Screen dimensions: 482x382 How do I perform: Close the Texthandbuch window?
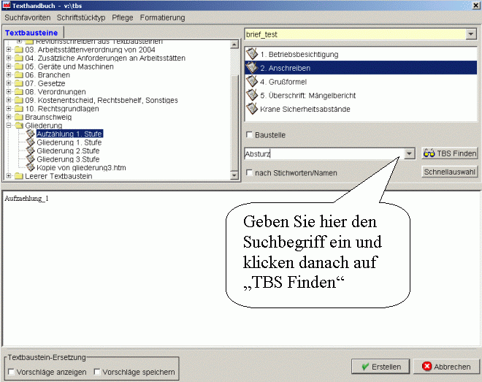pyautogui.click(x=475, y=5)
